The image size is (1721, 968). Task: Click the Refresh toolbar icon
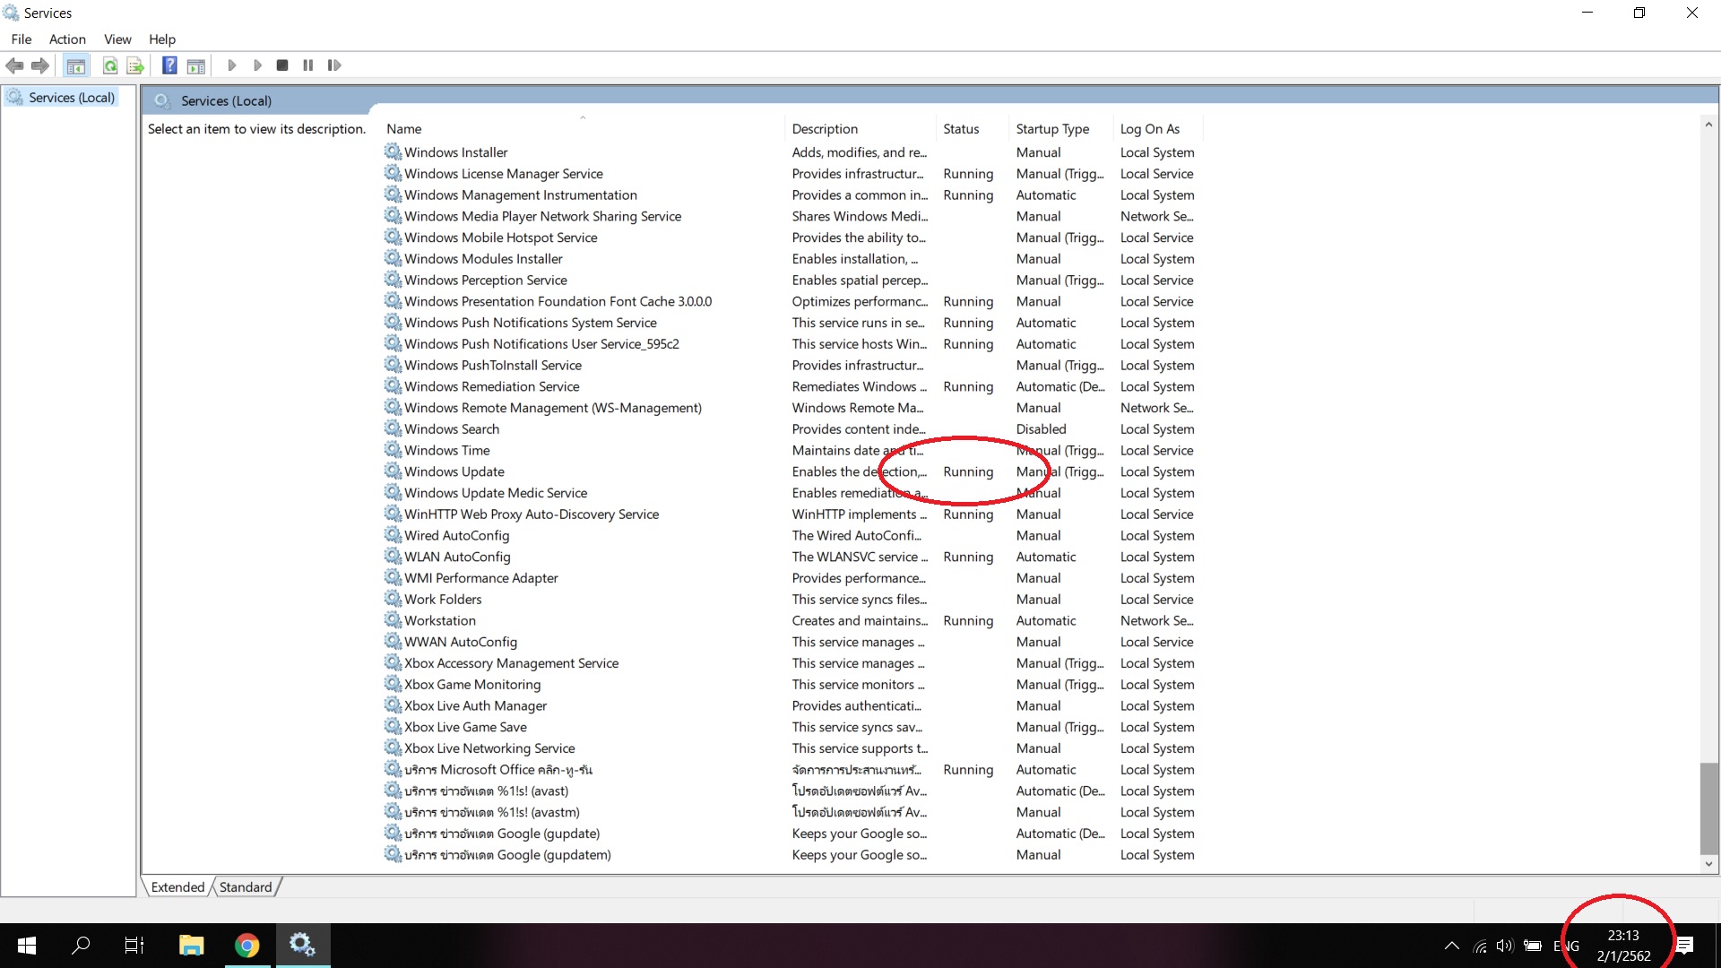[x=109, y=65]
